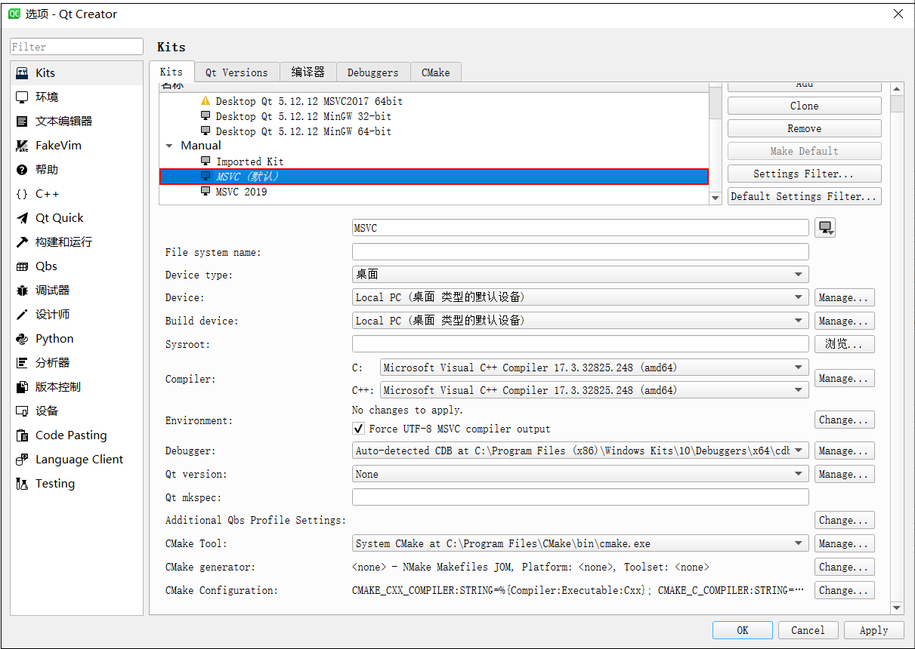Click monitor icon of MSVC 2019 kit

(206, 192)
